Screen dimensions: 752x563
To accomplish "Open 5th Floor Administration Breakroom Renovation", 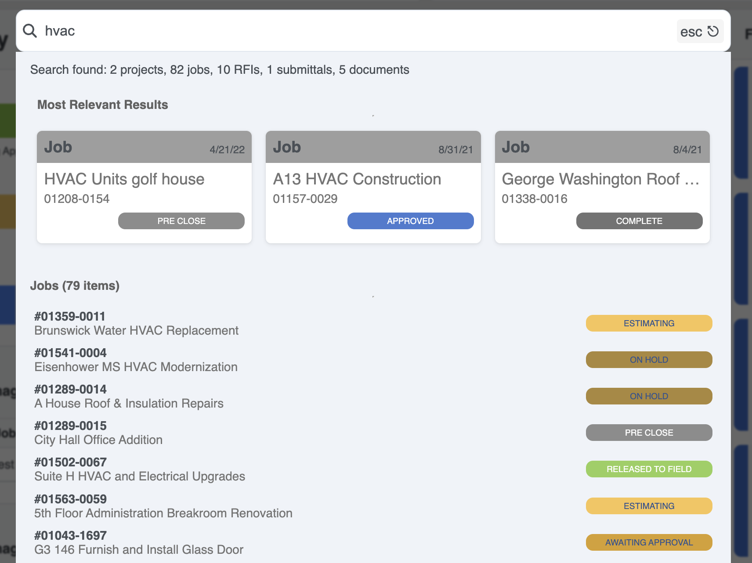I will pos(163,513).
